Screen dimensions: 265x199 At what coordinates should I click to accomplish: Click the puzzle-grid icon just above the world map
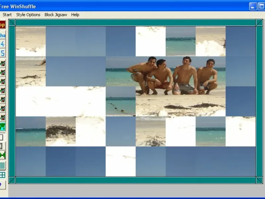(x=3, y=117)
